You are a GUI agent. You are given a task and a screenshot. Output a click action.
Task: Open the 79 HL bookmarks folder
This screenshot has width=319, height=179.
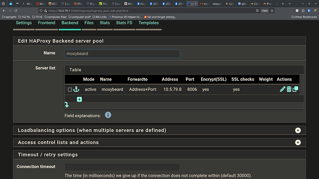pyautogui.click(x=37, y=17)
